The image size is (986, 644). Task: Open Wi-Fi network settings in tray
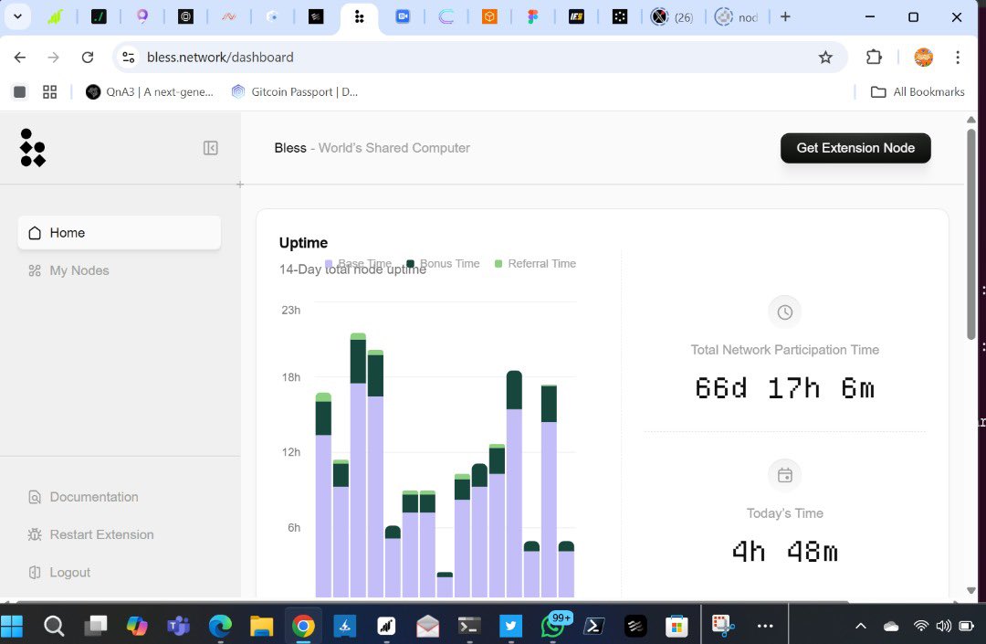point(920,626)
